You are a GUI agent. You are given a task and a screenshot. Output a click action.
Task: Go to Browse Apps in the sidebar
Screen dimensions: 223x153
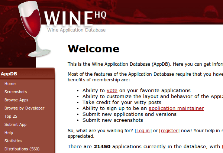tap(16, 100)
